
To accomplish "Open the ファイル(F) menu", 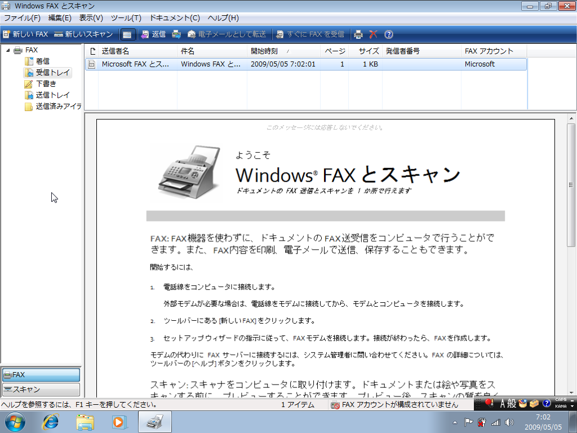I will click(22, 17).
